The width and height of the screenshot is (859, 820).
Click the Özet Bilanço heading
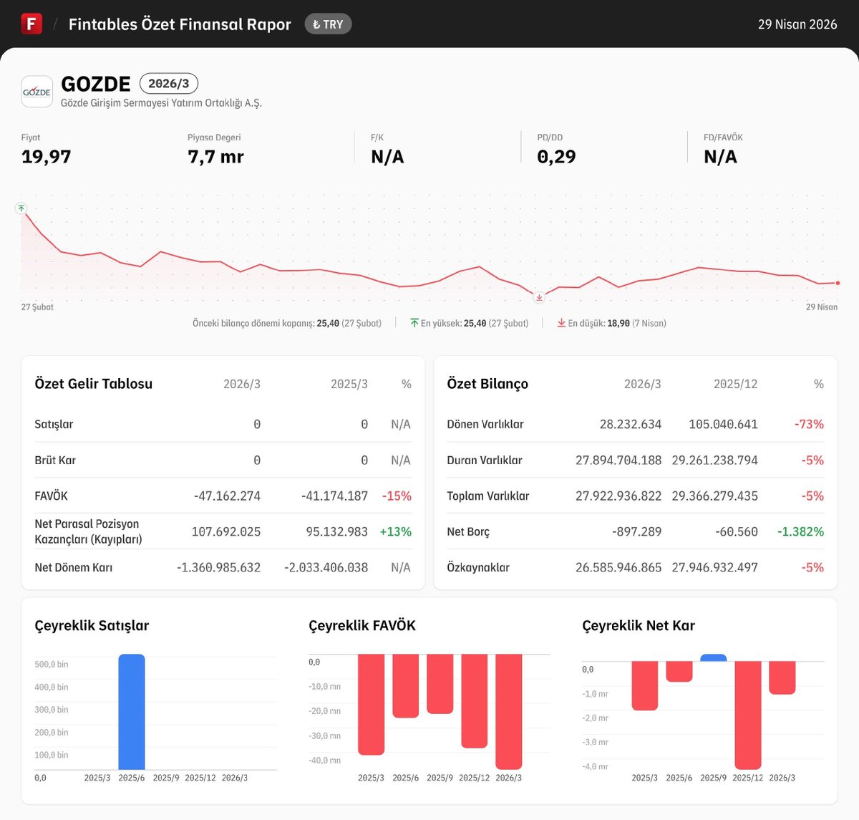click(x=487, y=384)
